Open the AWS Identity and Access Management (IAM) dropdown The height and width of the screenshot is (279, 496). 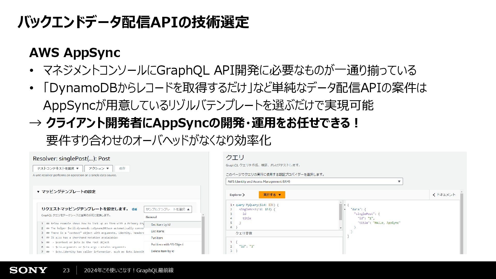click(x=314, y=181)
